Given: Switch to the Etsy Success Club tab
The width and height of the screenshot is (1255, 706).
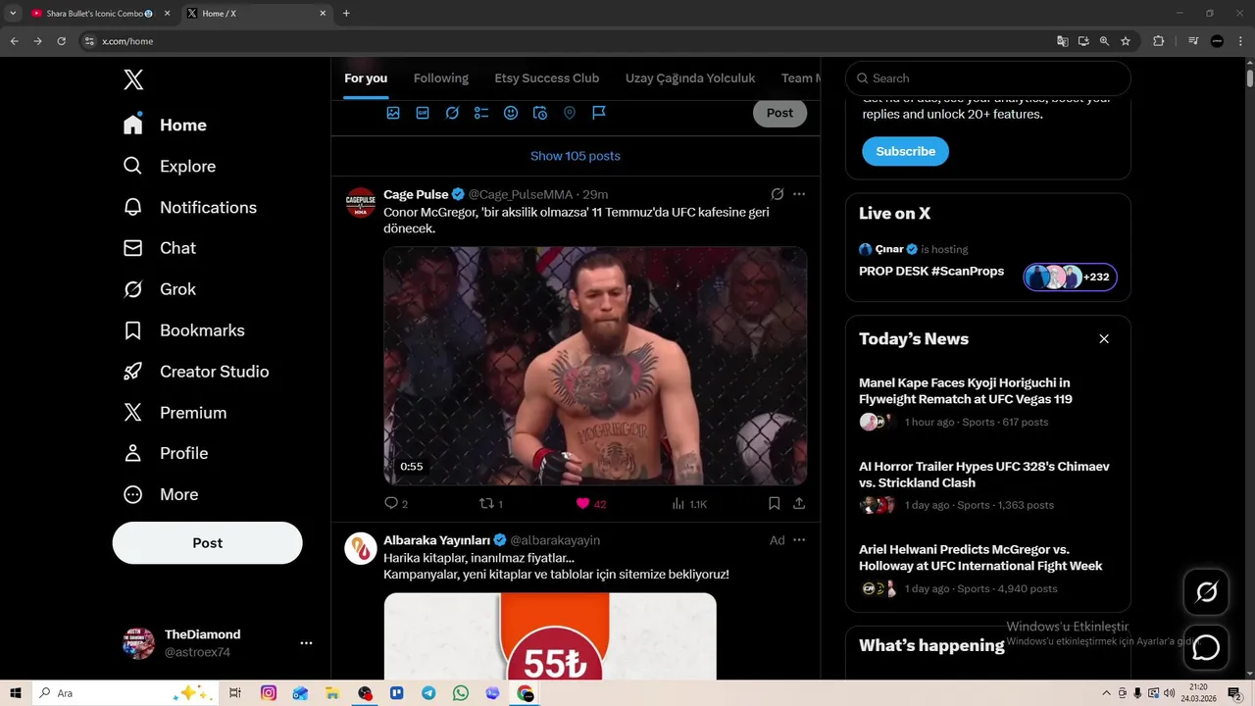Looking at the screenshot, I should click(546, 78).
